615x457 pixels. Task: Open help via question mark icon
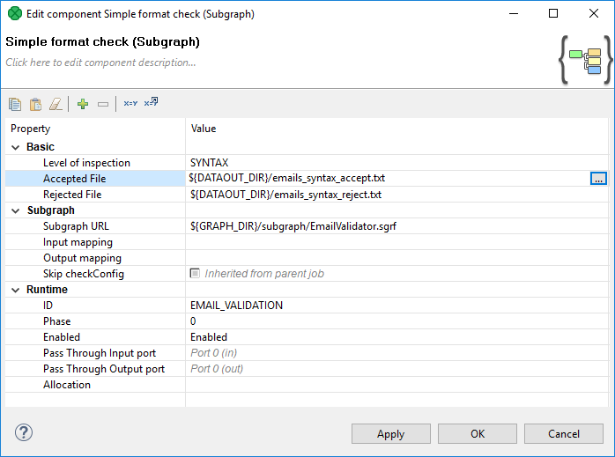[x=24, y=432]
